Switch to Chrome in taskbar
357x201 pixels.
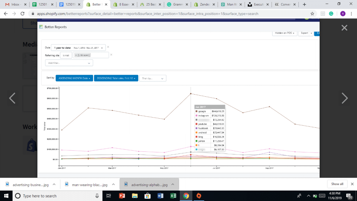[x=186, y=196]
